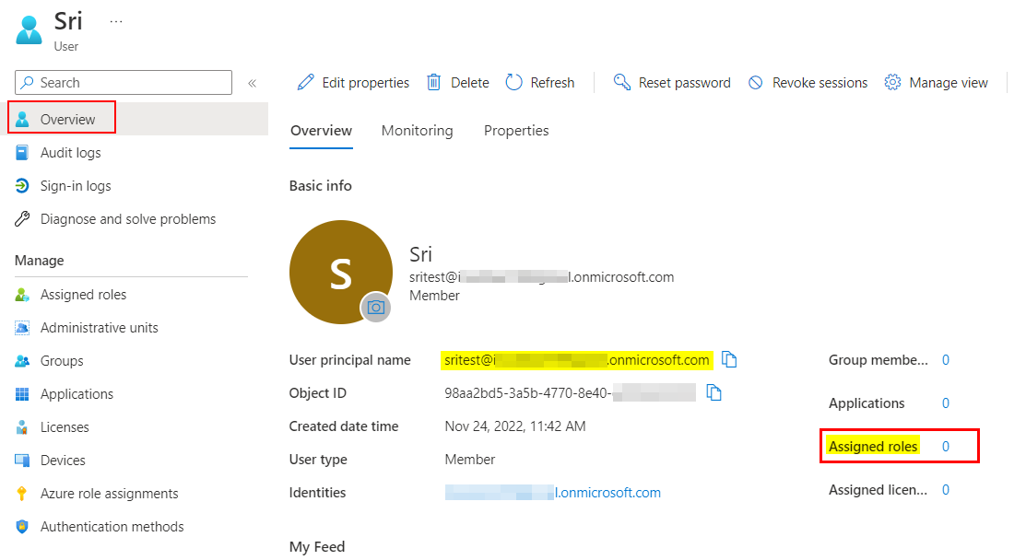Switch to the Monitoring tab
This screenshot has width=1026, height=560.
pyautogui.click(x=418, y=131)
